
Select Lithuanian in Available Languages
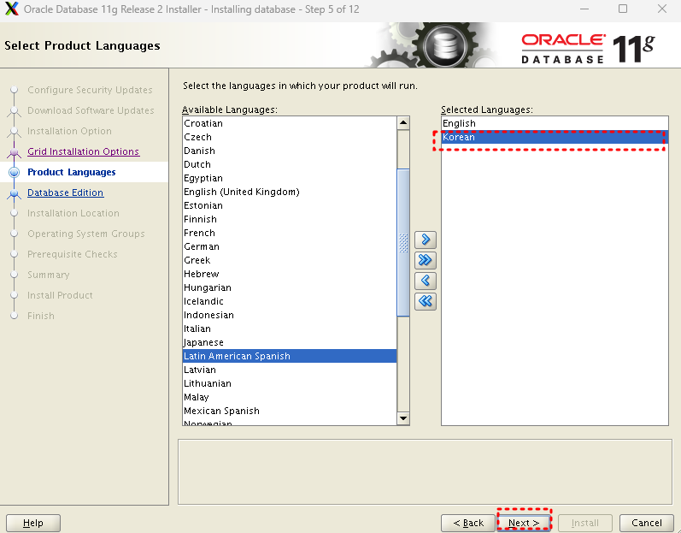pyautogui.click(x=290, y=383)
